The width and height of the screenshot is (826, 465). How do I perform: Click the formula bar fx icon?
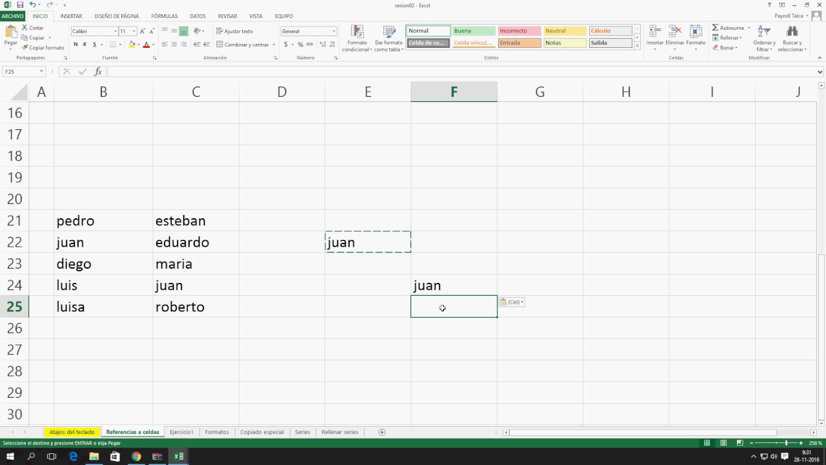(x=98, y=72)
